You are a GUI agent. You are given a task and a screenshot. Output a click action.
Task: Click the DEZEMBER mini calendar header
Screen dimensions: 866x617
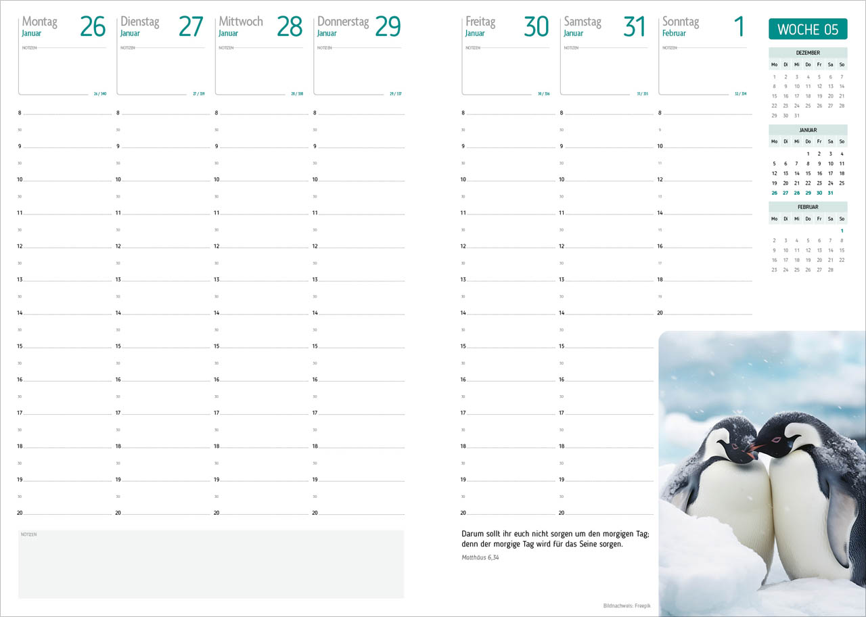(x=808, y=53)
